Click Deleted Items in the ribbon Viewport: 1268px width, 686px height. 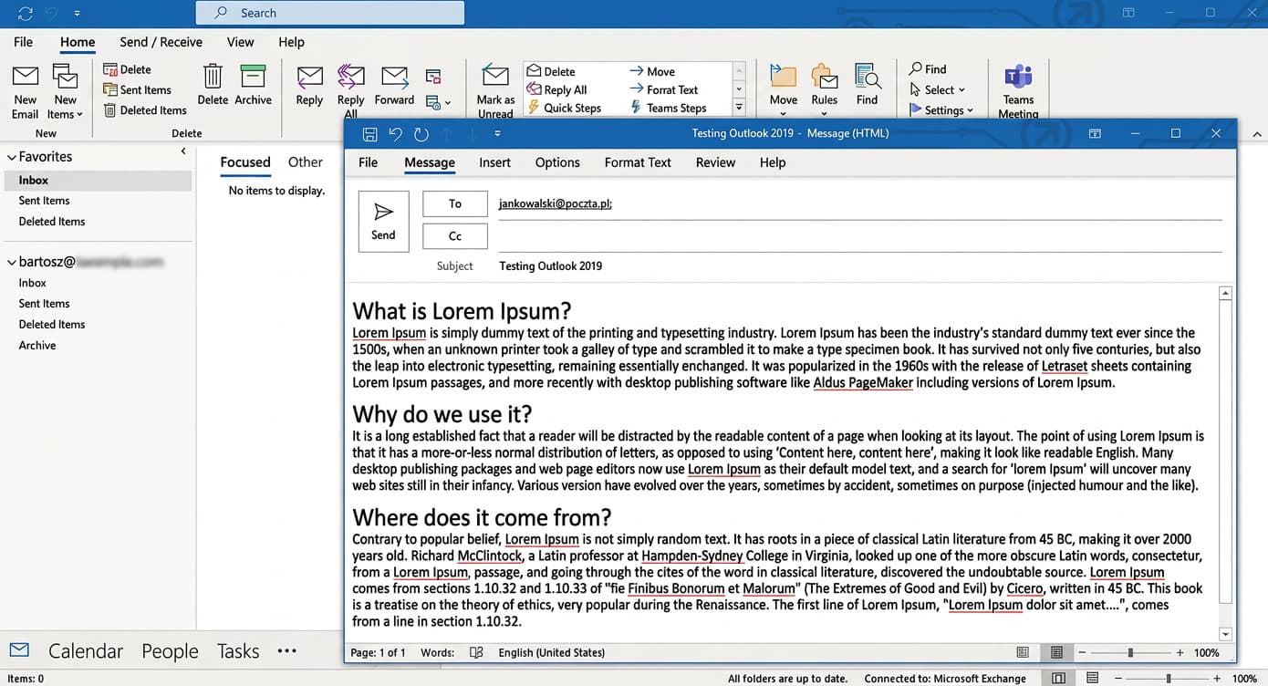point(144,110)
